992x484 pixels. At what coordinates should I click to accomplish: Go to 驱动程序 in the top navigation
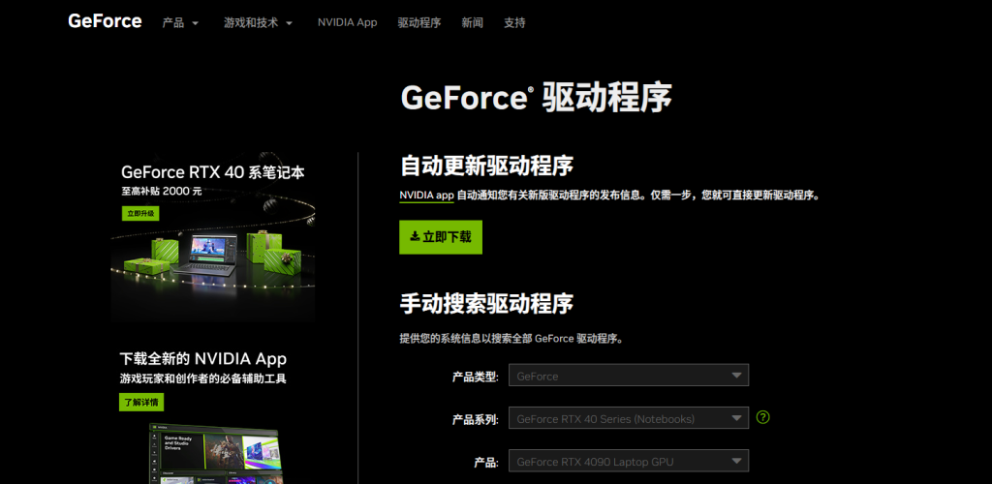tap(418, 22)
